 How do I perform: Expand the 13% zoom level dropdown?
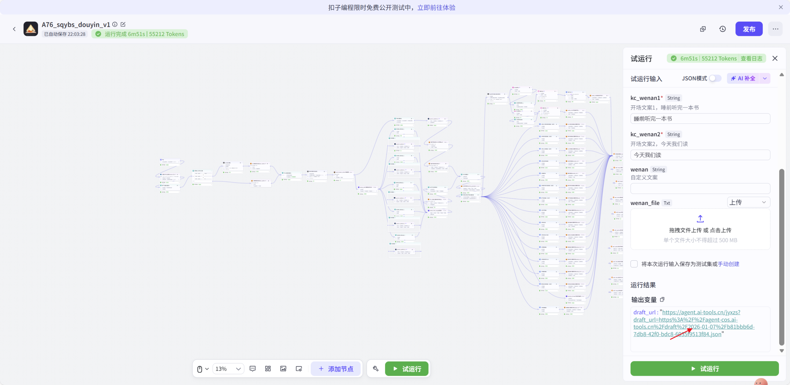pyautogui.click(x=228, y=369)
